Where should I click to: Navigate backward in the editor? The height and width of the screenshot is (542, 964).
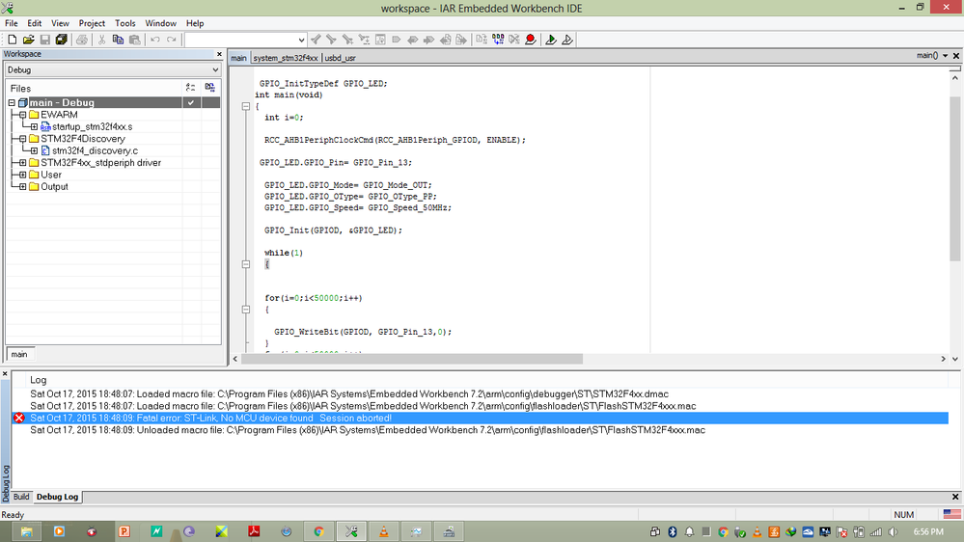pos(445,40)
